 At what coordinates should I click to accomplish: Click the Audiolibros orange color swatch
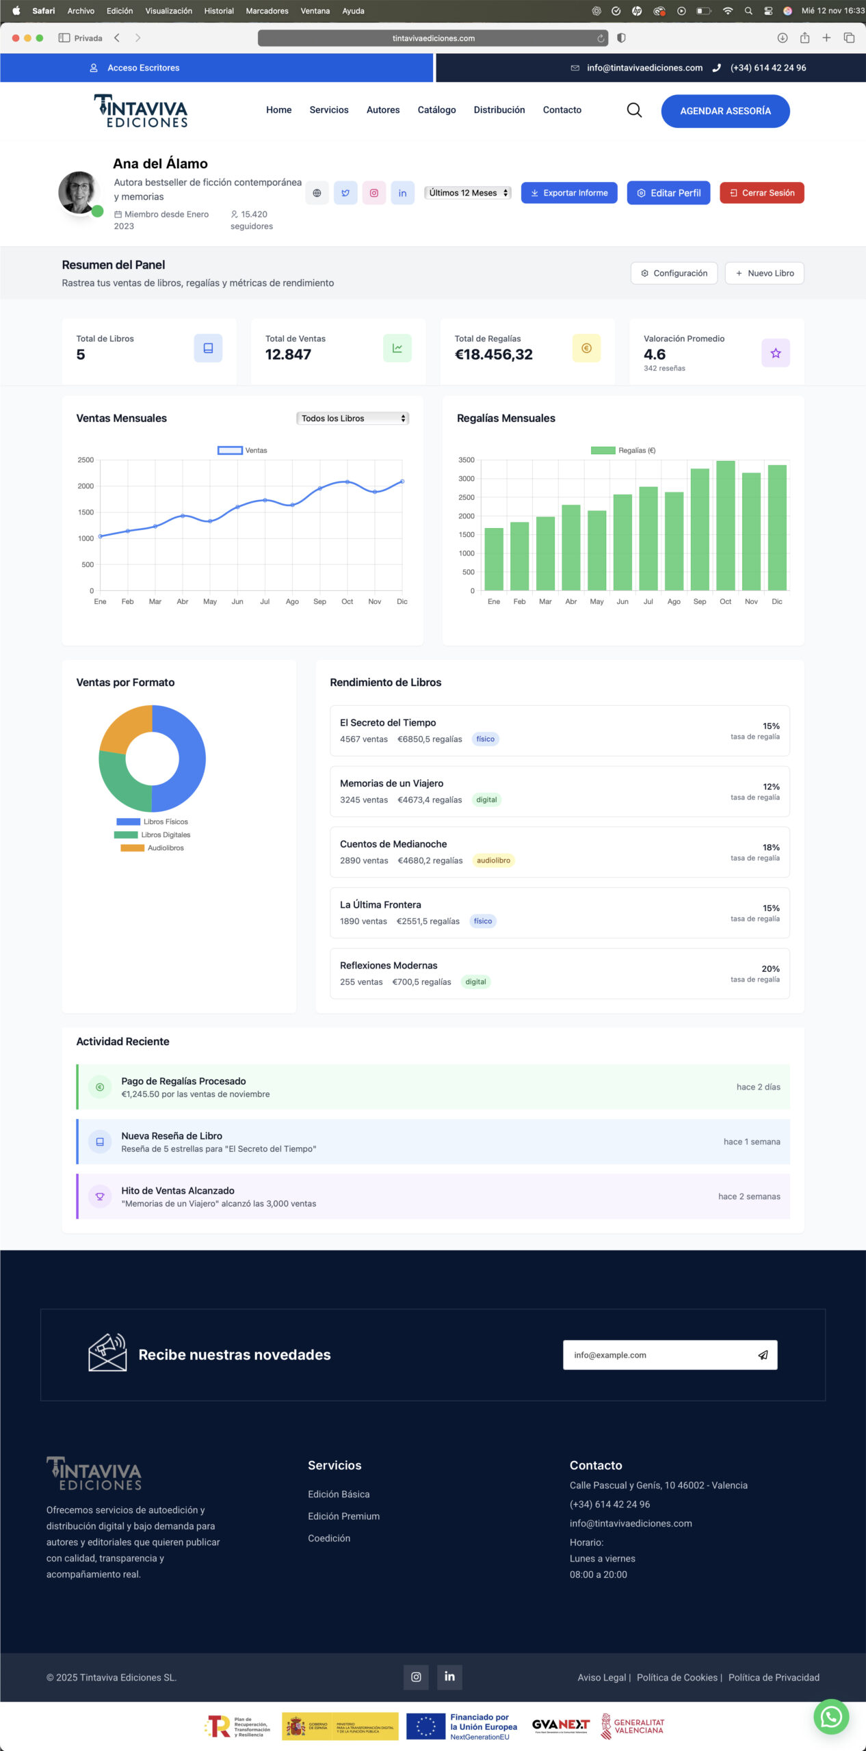pos(132,847)
